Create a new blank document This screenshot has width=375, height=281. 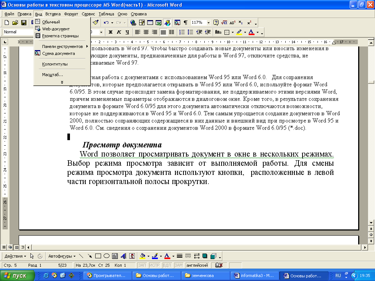click(x=7, y=23)
